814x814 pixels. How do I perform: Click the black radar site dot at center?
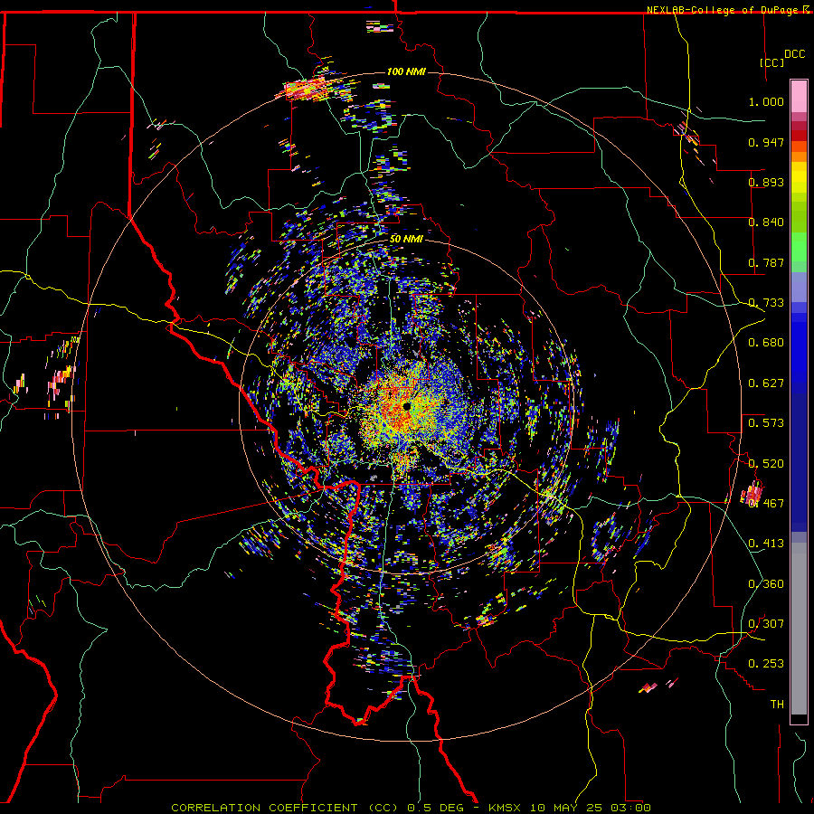407,406
